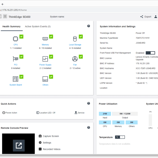Screen dimensions: 158x158
Task: Open the Others hardware icon
Action: click(x=45, y=79)
